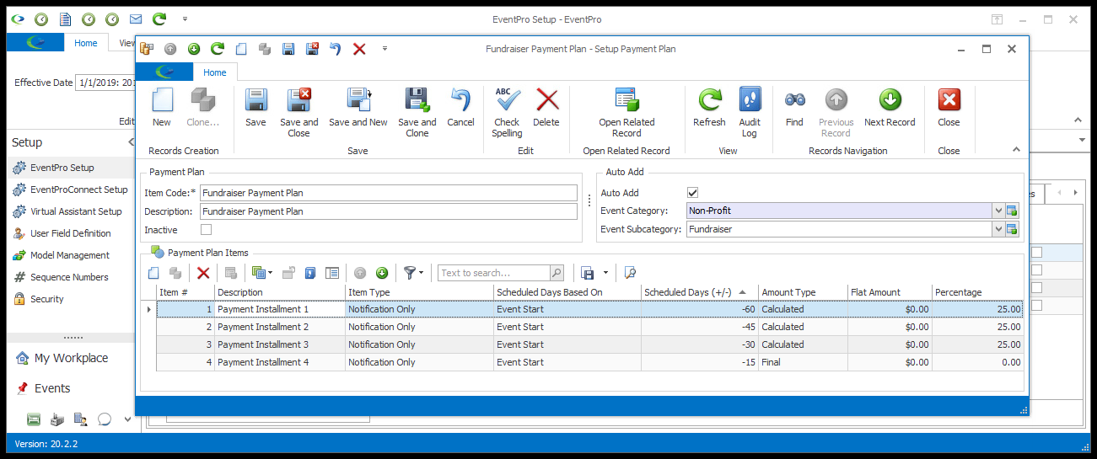The image size is (1097, 459).
Task: Customize quick access toolbar dropdown in dialog
Action: (x=384, y=49)
